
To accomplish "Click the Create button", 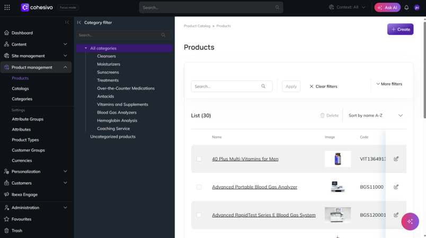I will [x=400, y=29].
